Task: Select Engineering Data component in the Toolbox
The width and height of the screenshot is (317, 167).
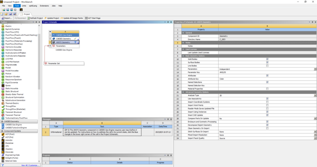Action: pos(12,155)
